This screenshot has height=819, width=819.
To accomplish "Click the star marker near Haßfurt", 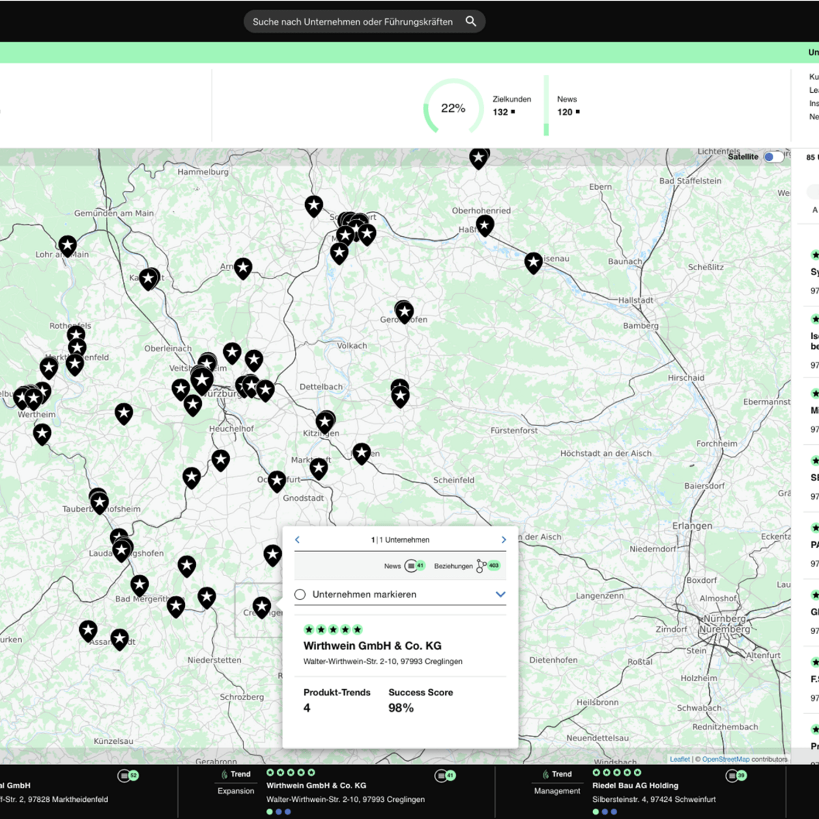I will 485,225.
